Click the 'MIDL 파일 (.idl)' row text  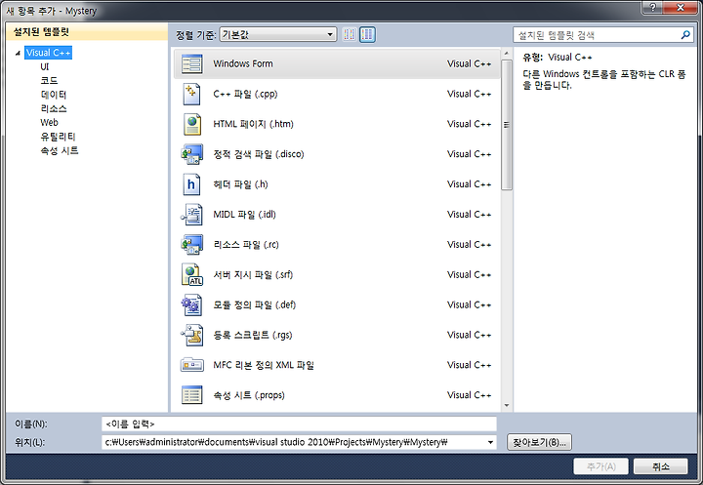coord(244,215)
